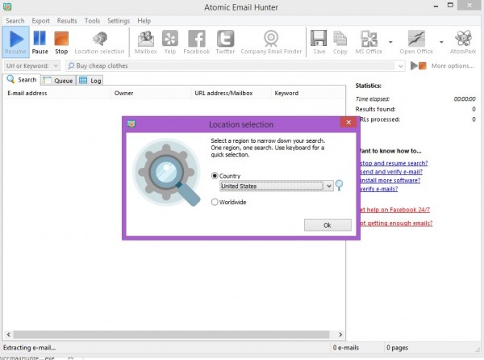This screenshot has height=360, width=484.
Task: Close the Location selection dialog
Action: point(348,122)
